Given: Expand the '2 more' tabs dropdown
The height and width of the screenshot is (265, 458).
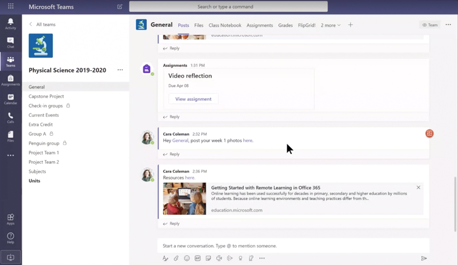Looking at the screenshot, I should [x=330, y=25].
